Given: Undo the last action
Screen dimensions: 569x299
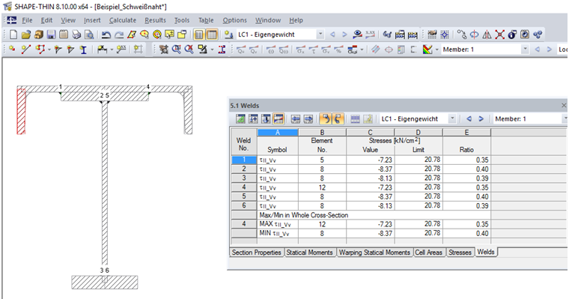Looking at the screenshot, I should pyautogui.click(x=106, y=34).
